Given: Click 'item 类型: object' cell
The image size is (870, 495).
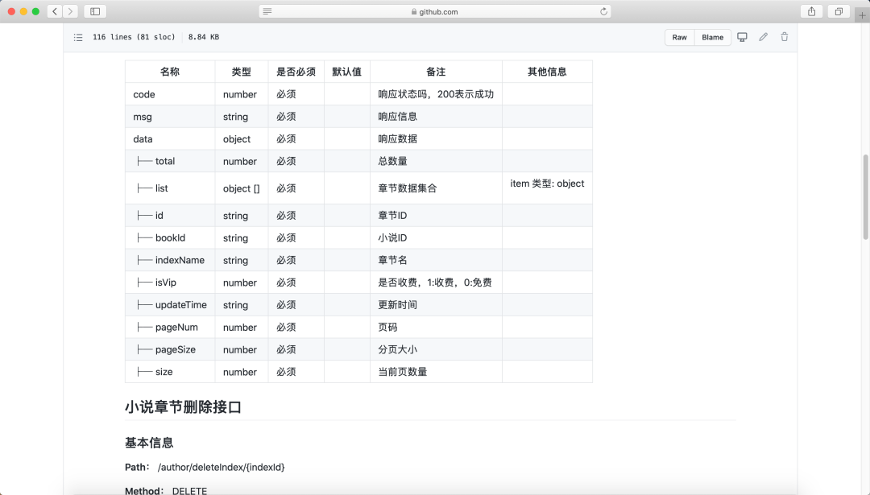Looking at the screenshot, I should point(547,188).
